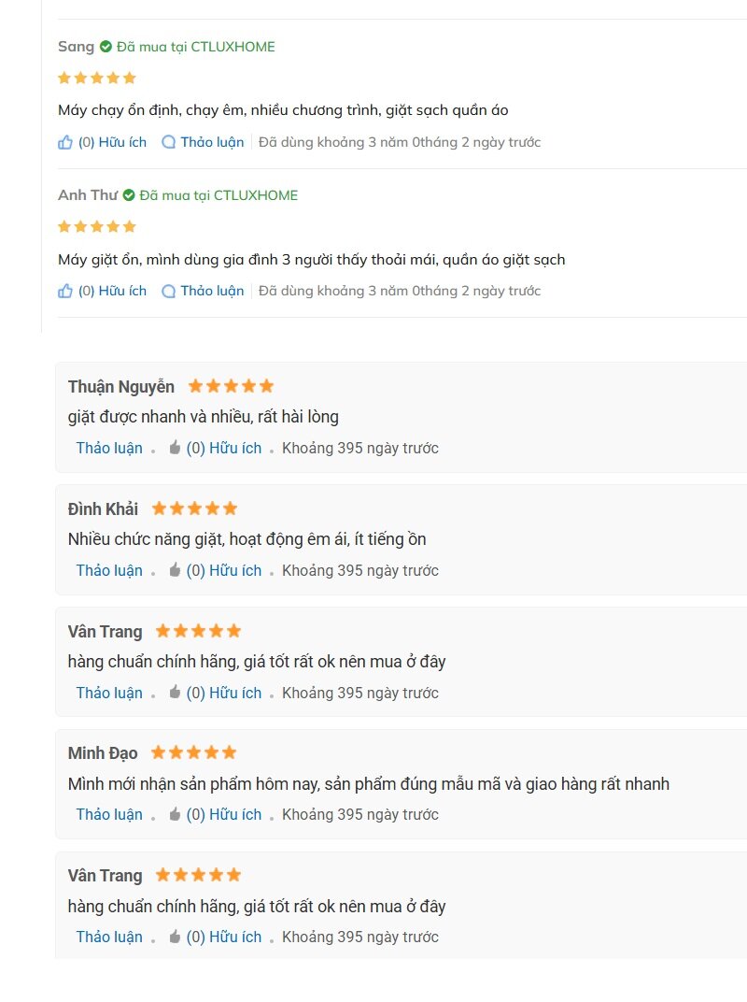Click reviewer name Minh Đạo
This screenshot has height=1002, width=747.
coord(103,752)
